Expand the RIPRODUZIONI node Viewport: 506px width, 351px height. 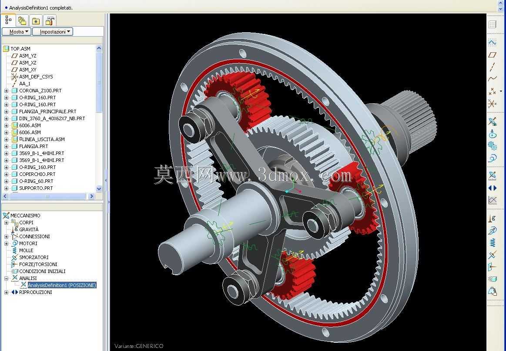(6, 293)
